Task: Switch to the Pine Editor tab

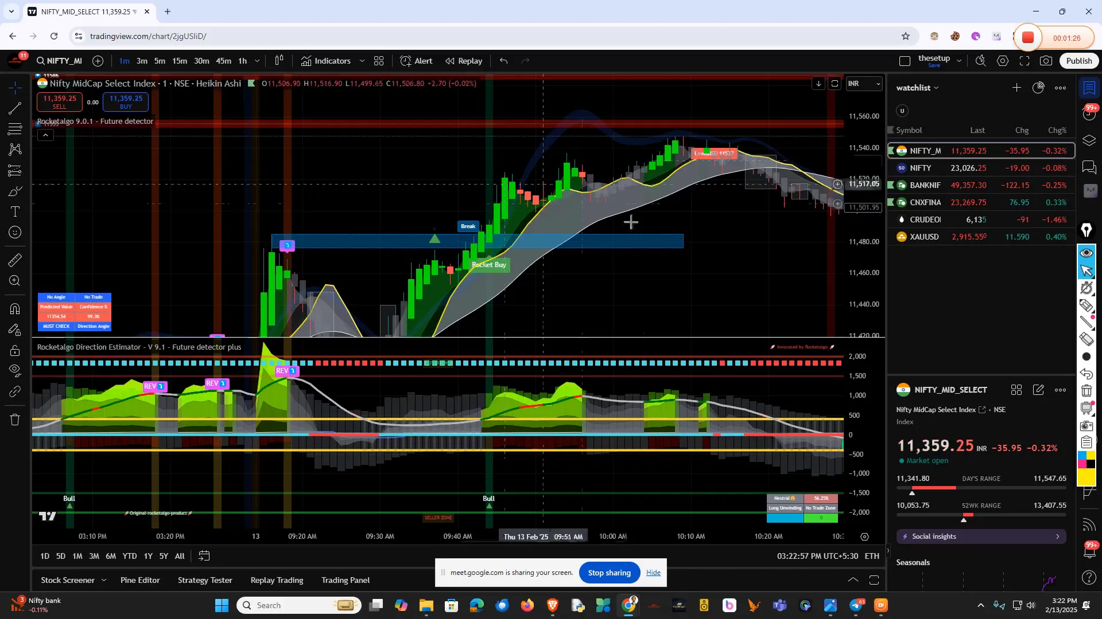Action: click(139, 580)
